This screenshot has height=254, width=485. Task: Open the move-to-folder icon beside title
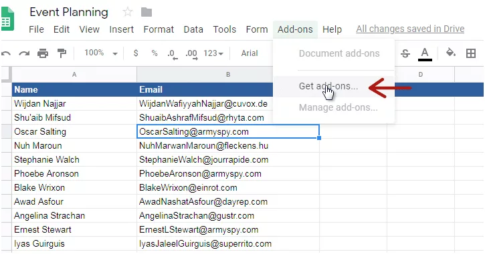(147, 12)
